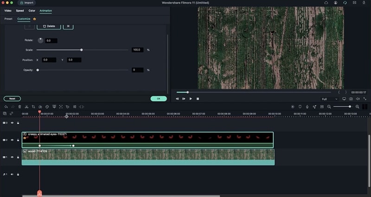Switch to the Color tab
The height and width of the screenshot is (197, 371).
(32, 11)
